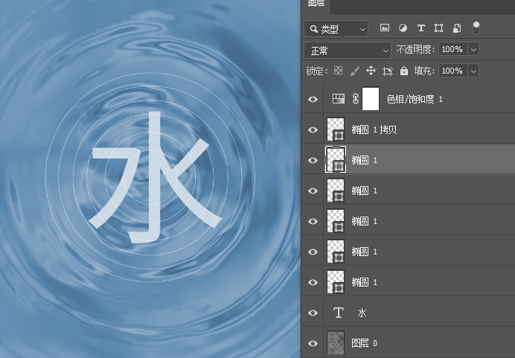Click the 椭圆 1 拷贝 layer thumbnail
515x358 pixels.
click(x=336, y=130)
